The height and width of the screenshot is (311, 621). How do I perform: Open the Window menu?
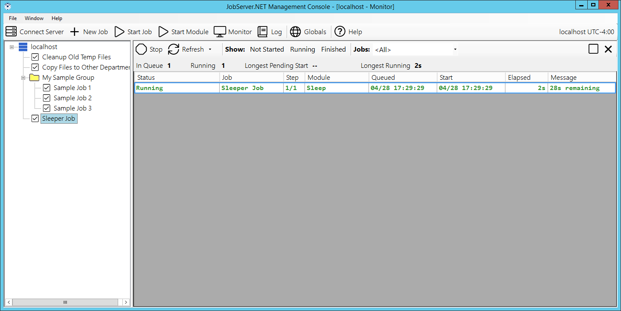coord(34,18)
